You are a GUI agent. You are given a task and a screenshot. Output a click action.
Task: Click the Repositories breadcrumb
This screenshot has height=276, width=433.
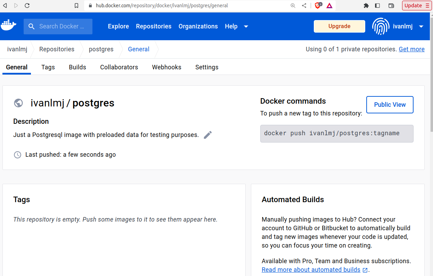tap(57, 49)
